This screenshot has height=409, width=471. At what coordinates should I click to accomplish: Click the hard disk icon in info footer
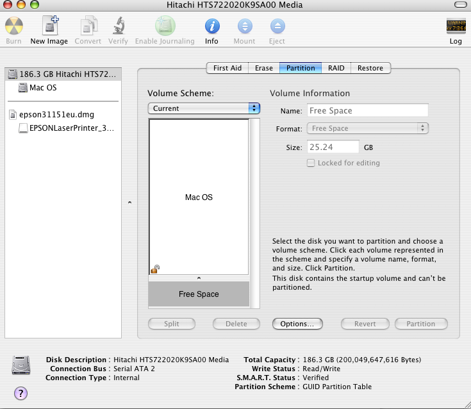21,365
